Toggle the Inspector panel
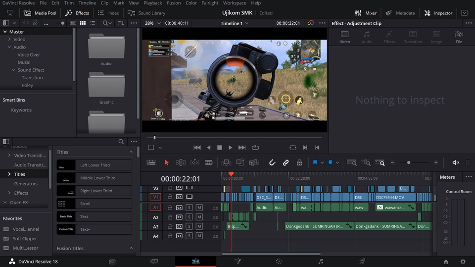Viewport: 475px width, 267px height. (x=438, y=13)
